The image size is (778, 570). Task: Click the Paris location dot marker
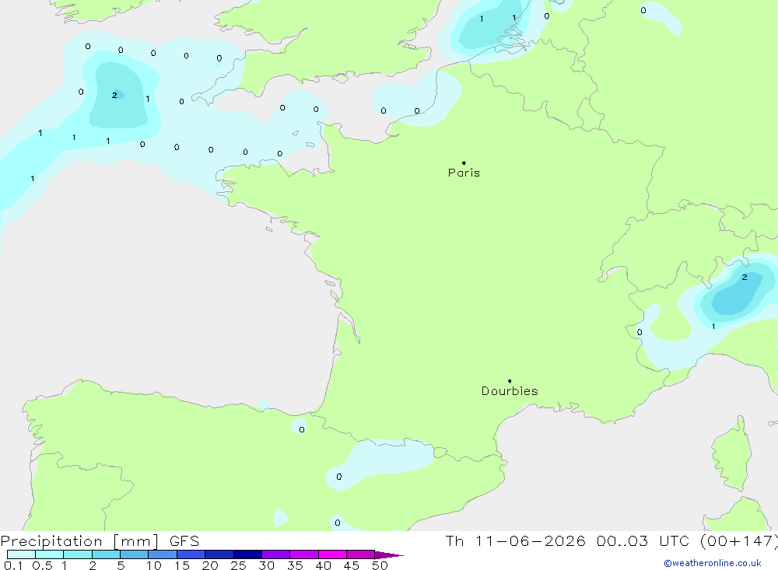[464, 163]
